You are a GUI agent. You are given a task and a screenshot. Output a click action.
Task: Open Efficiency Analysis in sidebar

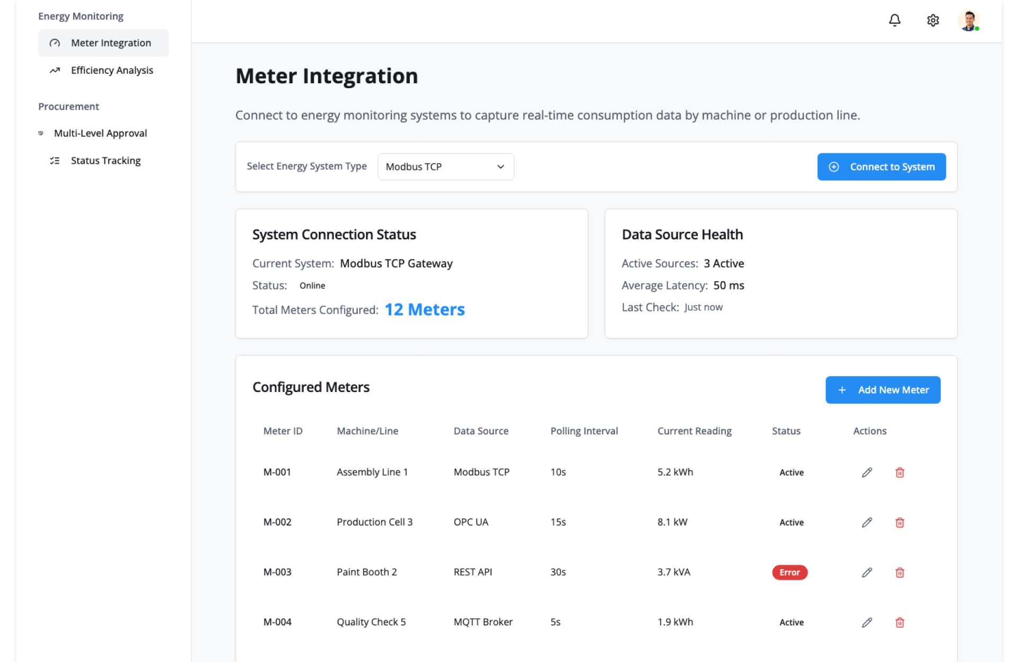pyautogui.click(x=111, y=71)
